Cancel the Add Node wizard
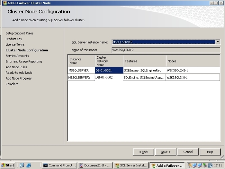This screenshot has width=225, height=169. coord(188,152)
